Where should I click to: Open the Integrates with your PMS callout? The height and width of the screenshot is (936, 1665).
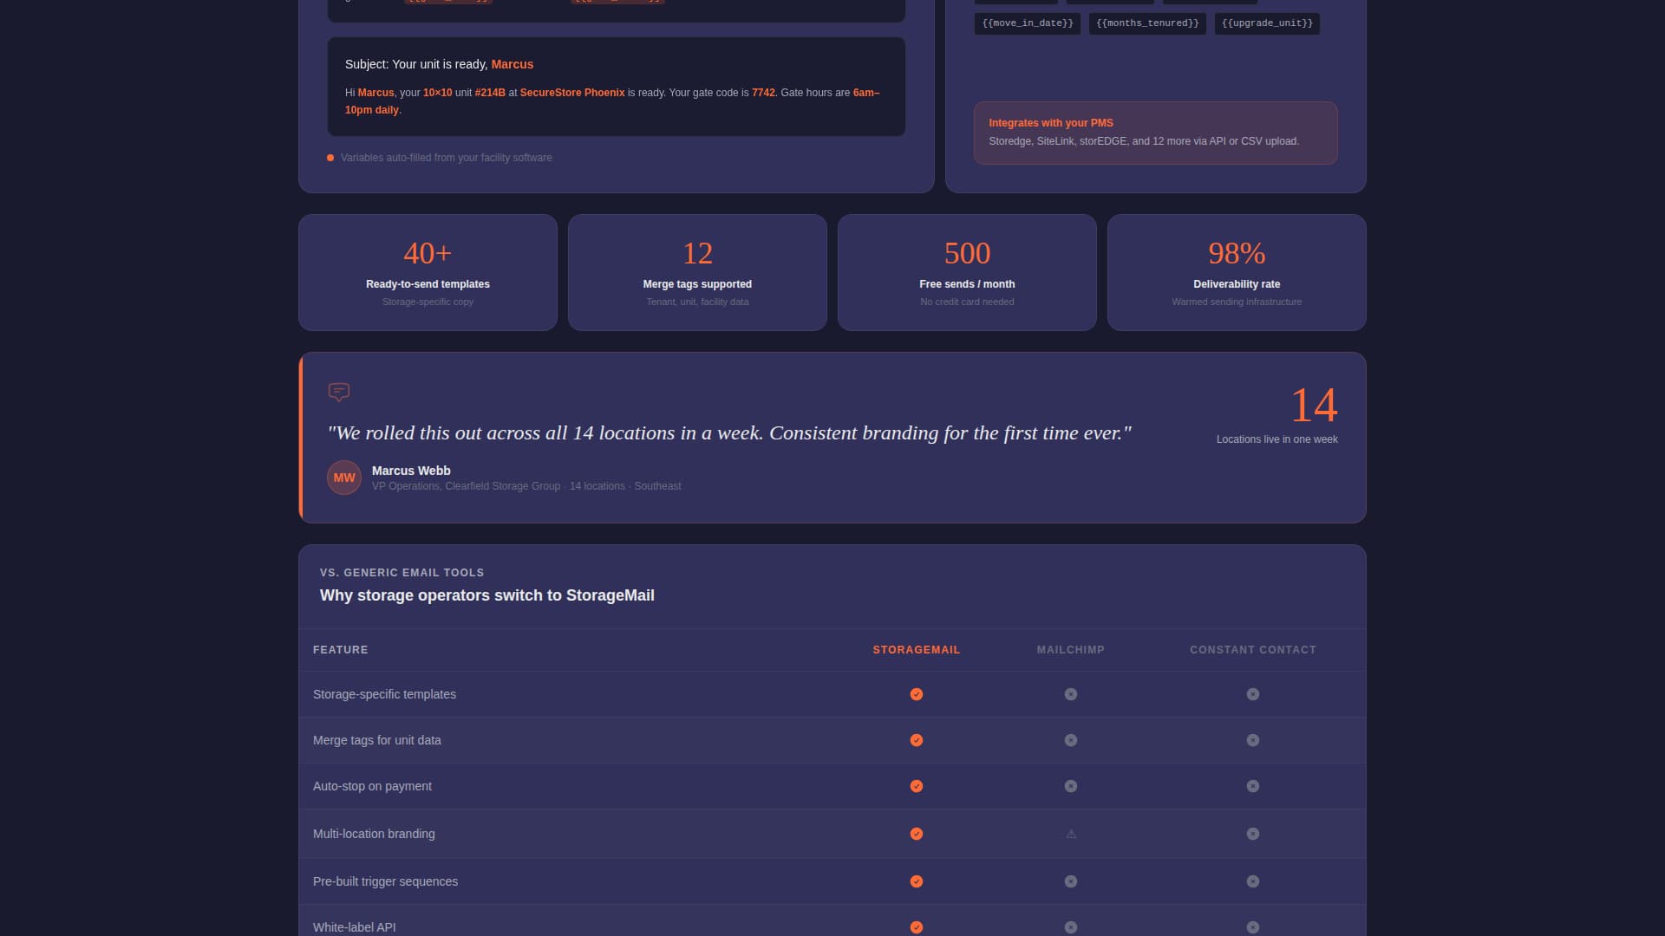pyautogui.click(x=1155, y=133)
